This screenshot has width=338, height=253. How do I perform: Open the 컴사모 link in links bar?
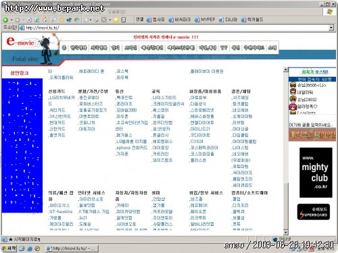155,20
